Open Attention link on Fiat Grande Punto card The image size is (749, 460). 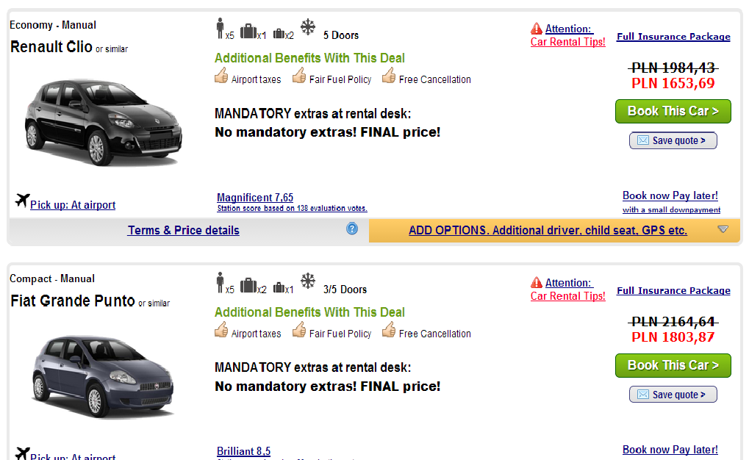[x=569, y=283]
